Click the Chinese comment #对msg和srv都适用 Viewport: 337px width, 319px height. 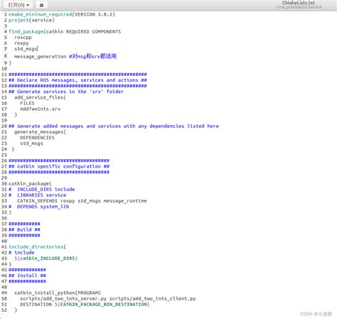point(92,56)
